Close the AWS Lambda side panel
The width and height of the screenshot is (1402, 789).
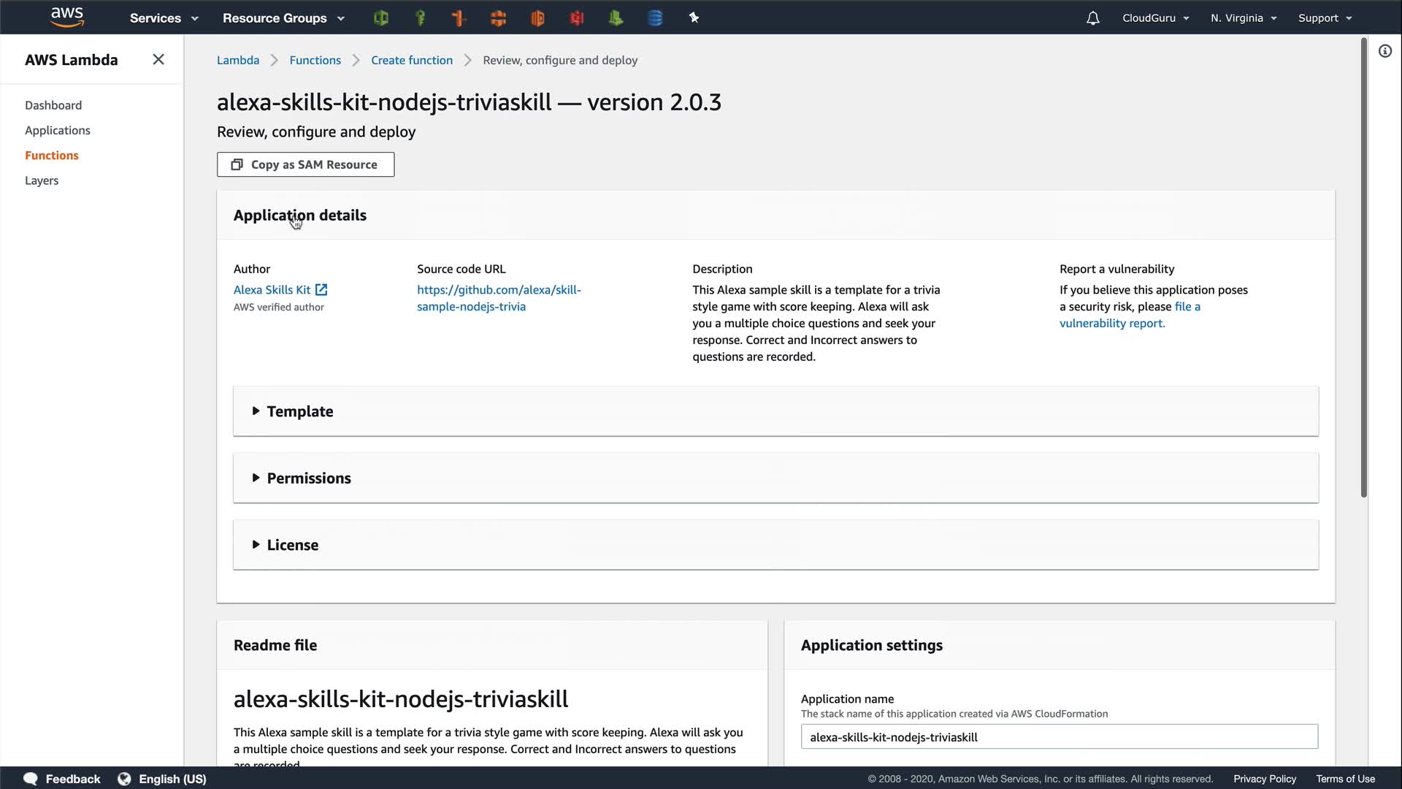(158, 60)
